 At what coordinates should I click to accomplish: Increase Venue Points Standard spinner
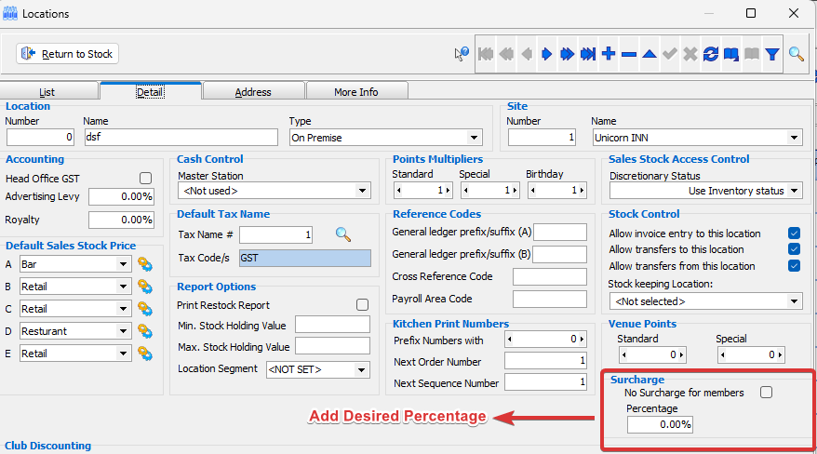[681, 355]
